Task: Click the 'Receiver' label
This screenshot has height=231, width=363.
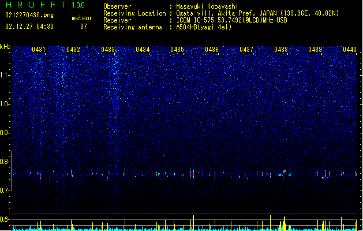Action: tap(117, 20)
